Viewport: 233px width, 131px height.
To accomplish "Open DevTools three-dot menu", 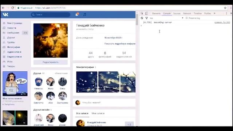I will (226, 13).
